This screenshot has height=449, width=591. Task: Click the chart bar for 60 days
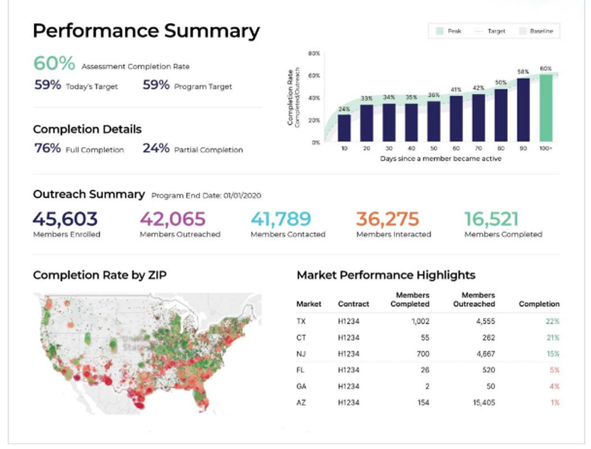tap(456, 119)
